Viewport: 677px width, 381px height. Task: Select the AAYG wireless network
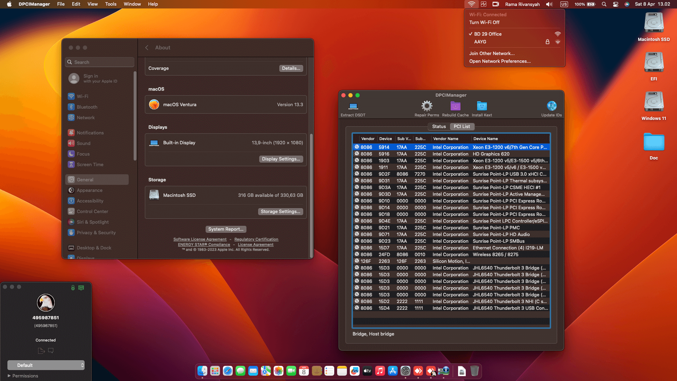coord(480,42)
